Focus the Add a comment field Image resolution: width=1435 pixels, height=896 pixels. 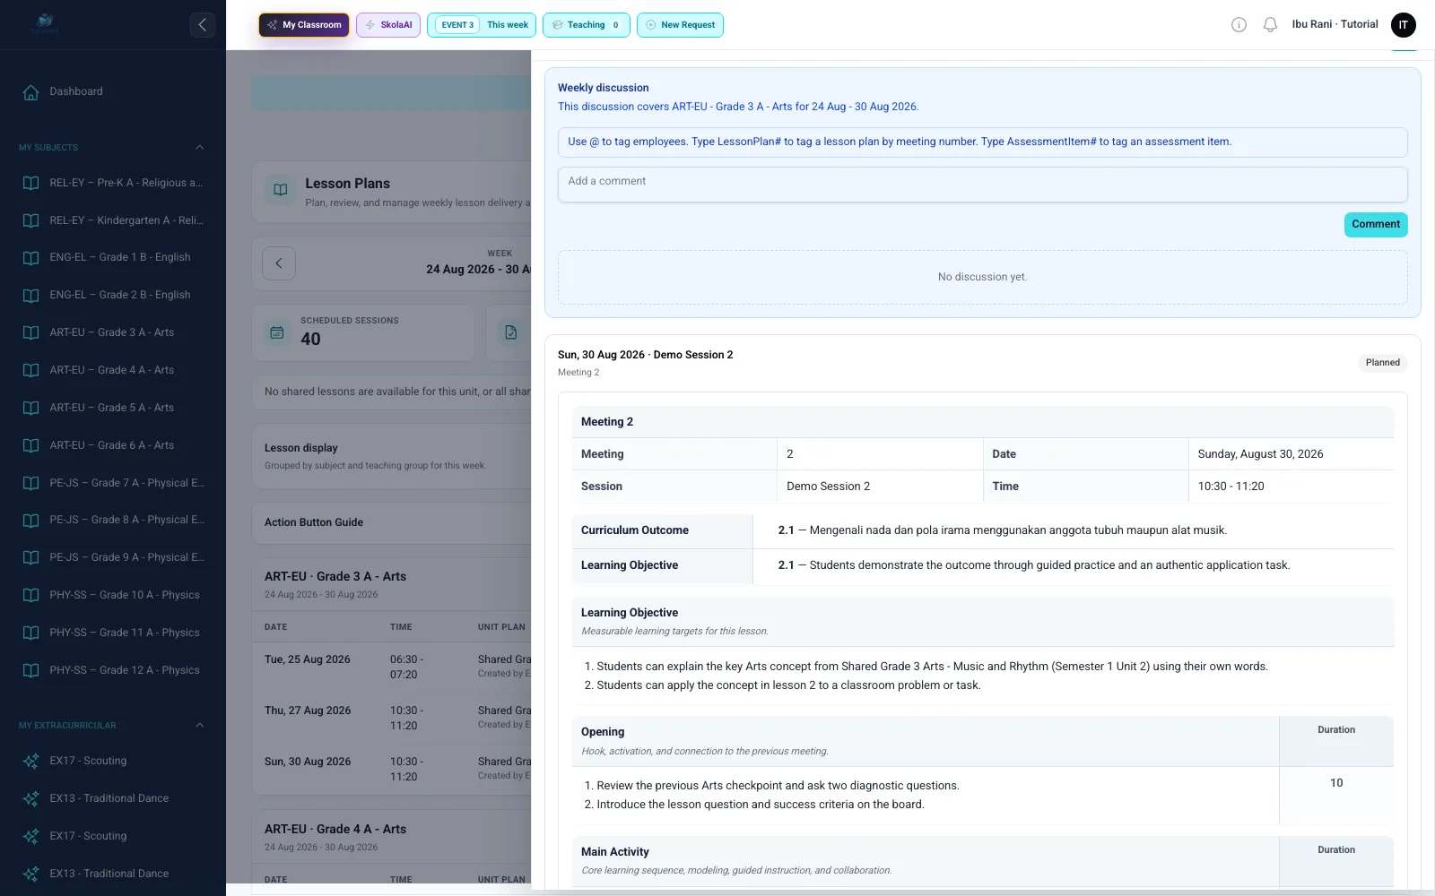tap(982, 185)
